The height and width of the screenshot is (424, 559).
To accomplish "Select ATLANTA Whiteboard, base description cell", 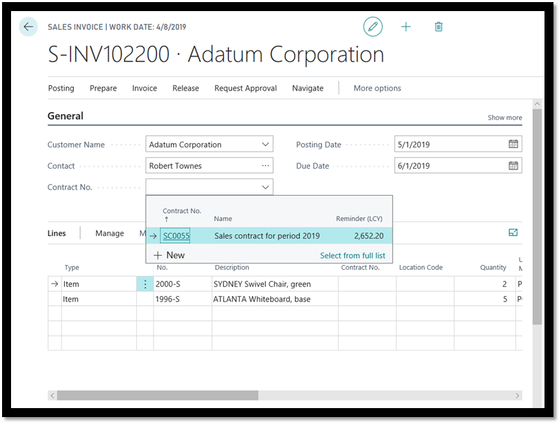I will point(275,299).
